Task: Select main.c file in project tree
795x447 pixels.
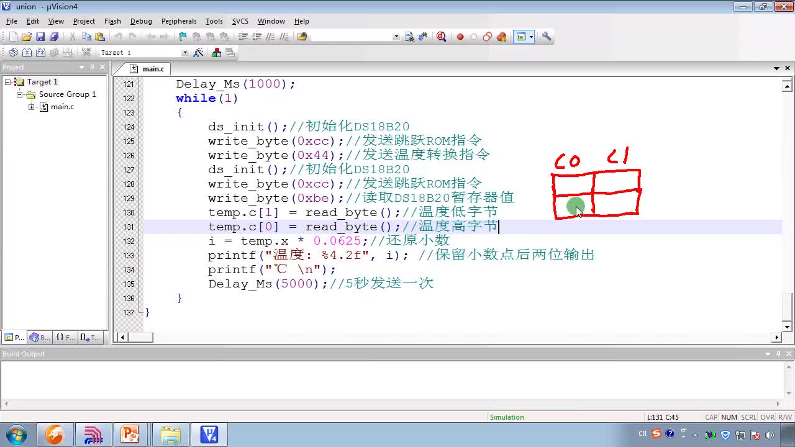Action: (x=62, y=107)
